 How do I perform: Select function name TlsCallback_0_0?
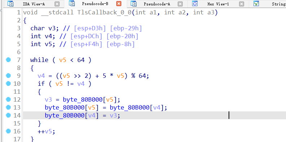pyautogui.click(x=104, y=13)
